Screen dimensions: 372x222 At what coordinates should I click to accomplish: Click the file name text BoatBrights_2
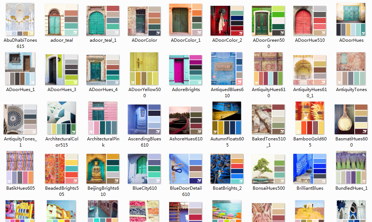[x=227, y=188]
